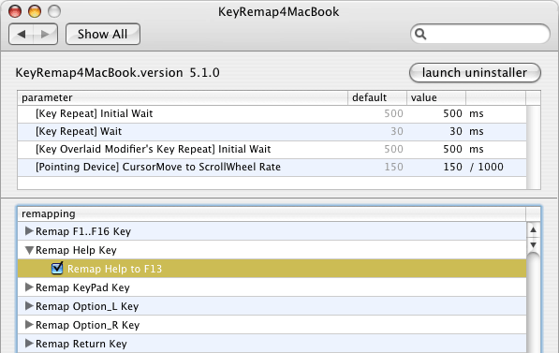Select the Remap Option_L Key label
Image resolution: width=559 pixels, height=353 pixels.
[87, 306]
